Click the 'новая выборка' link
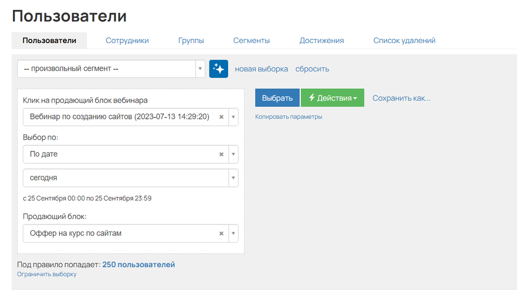 tap(261, 69)
